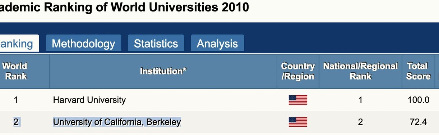Image resolution: width=439 pixels, height=135 pixels.
Task: Click national rank 1 in Harvard row
Action: pos(360,100)
